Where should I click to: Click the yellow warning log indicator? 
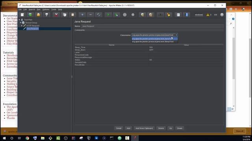pos(208,15)
